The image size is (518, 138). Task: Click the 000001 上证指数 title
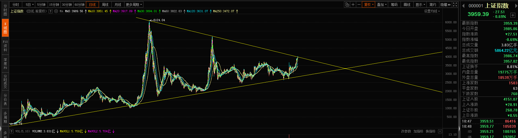click(488, 5)
